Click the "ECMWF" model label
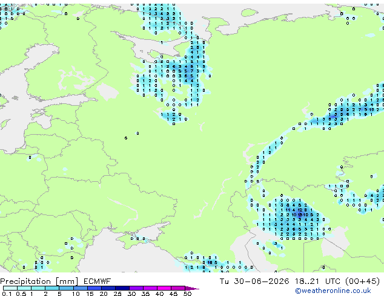Viewport: 384px width, 296px height. [x=97, y=282]
